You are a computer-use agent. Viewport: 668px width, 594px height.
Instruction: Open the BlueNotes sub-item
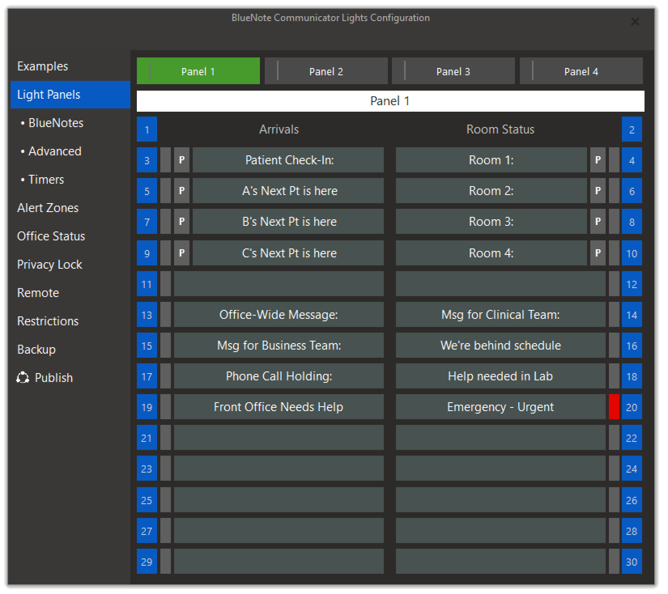(x=70, y=123)
